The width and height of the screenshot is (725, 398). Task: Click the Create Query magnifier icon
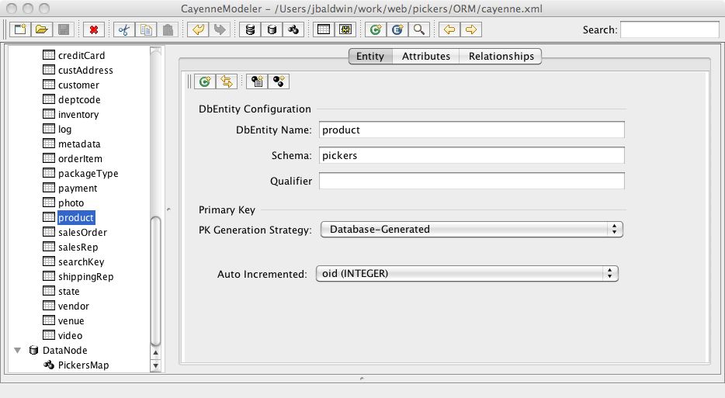coord(418,30)
